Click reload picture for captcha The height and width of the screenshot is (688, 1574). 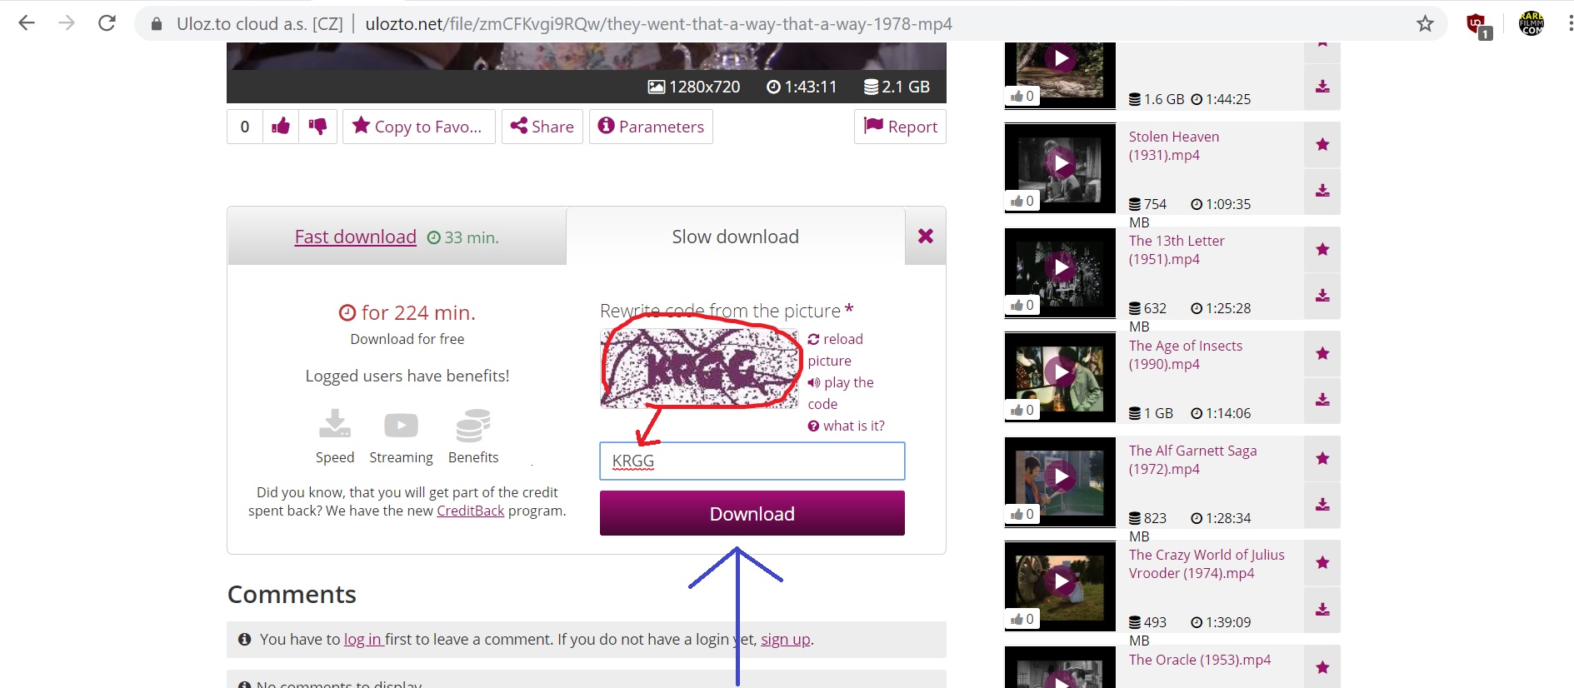click(x=835, y=350)
